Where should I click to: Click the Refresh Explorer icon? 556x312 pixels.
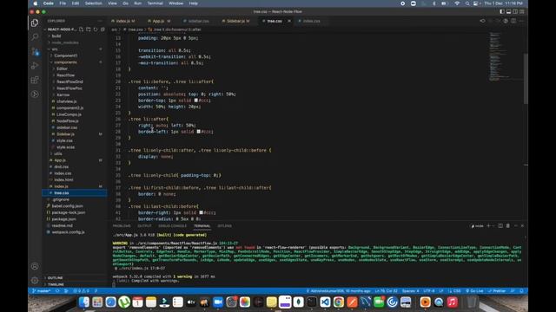click(96, 29)
